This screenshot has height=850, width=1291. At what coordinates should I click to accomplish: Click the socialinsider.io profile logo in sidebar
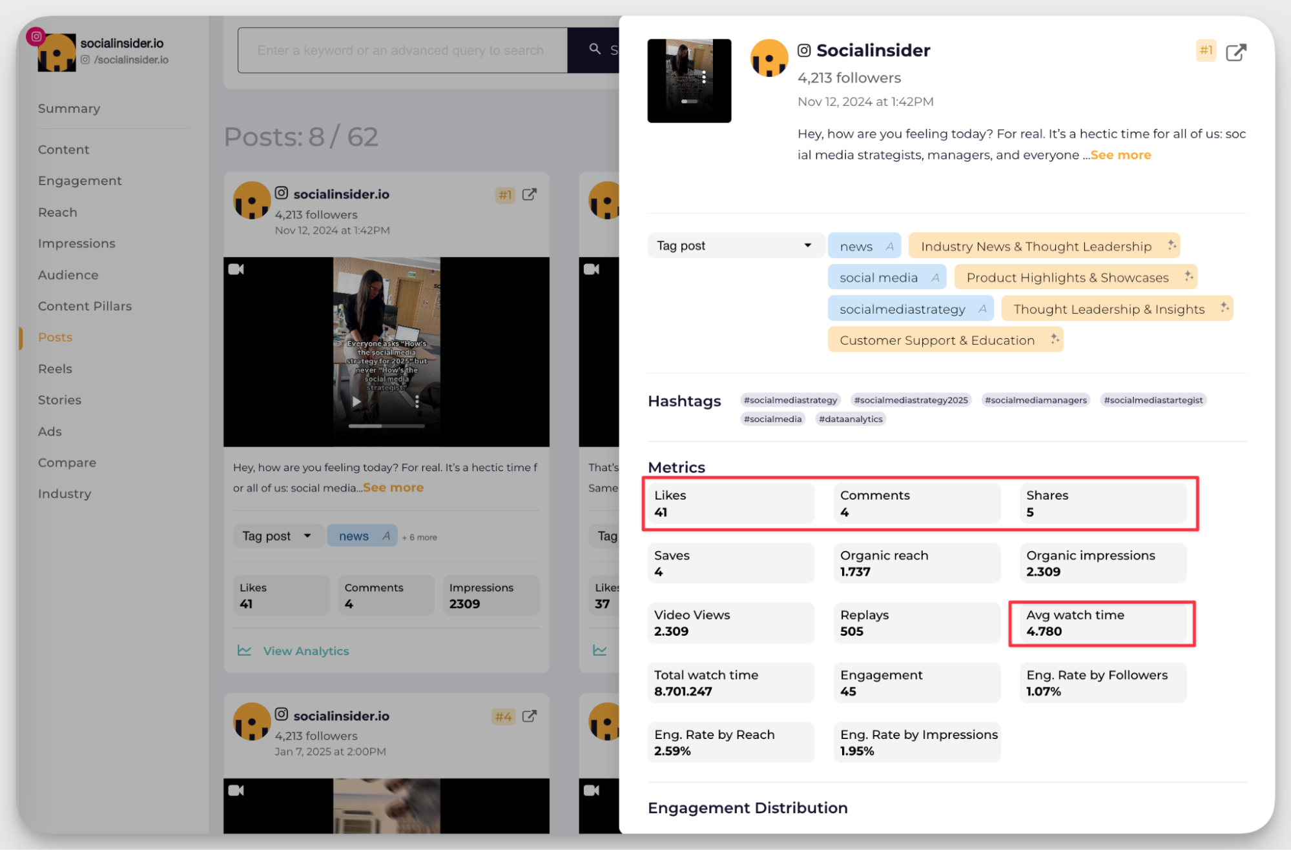tap(57, 52)
